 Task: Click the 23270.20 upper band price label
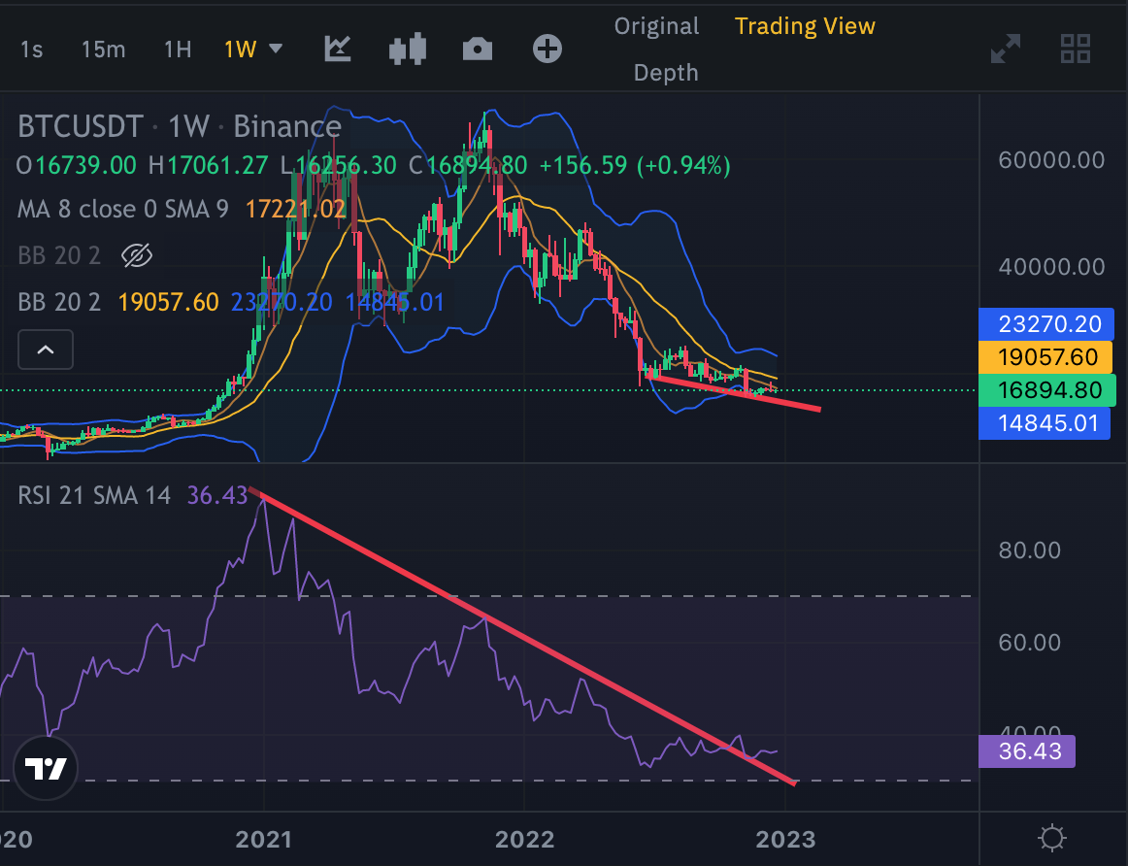1046,323
